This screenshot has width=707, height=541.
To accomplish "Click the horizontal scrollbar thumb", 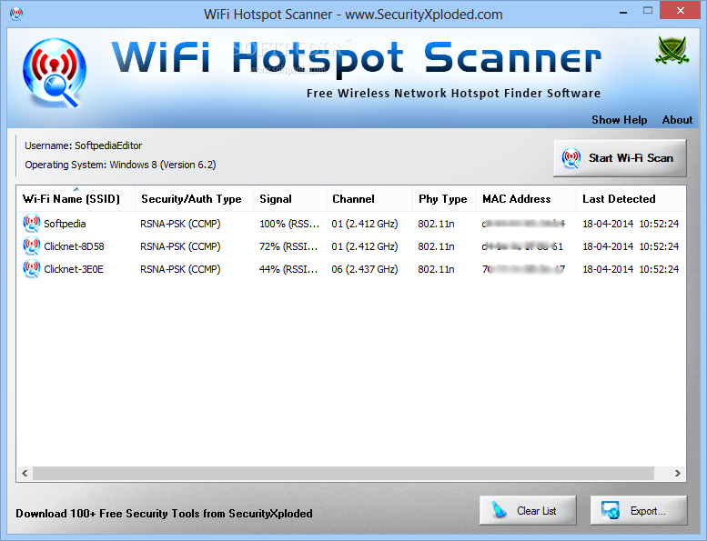I will pos(343,473).
